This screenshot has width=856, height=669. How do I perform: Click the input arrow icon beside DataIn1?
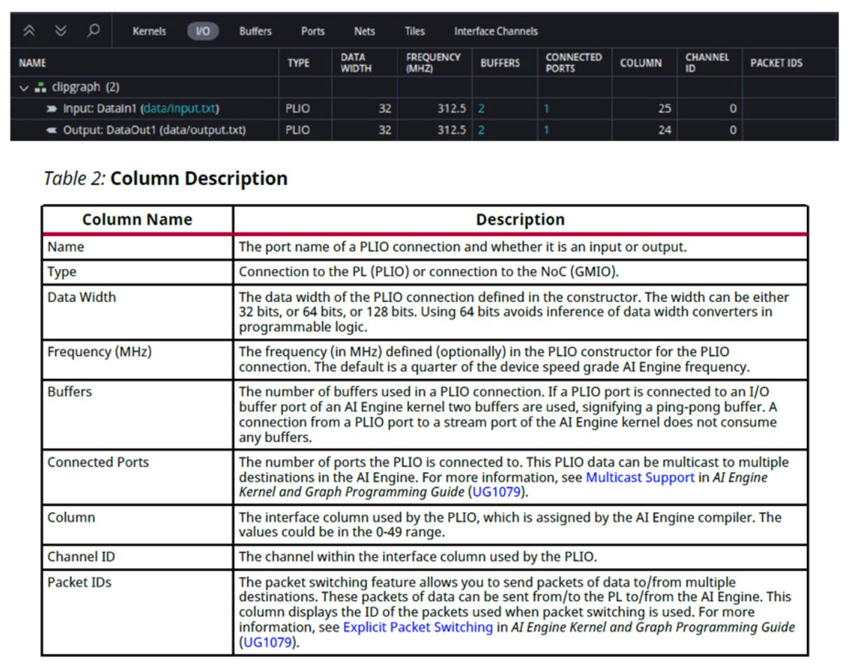(52, 109)
